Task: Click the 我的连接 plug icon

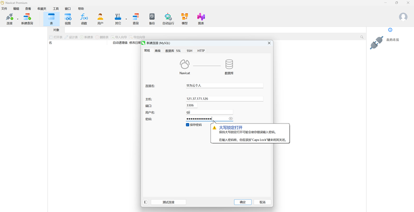Action: click(x=377, y=43)
